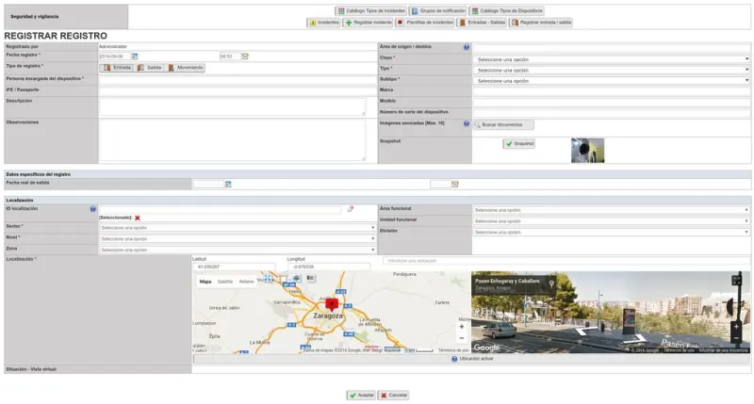Click the Street View fullscreen icon
Image resolution: width=754 pixels, height=404 pixels.
[x=736, y=281]
